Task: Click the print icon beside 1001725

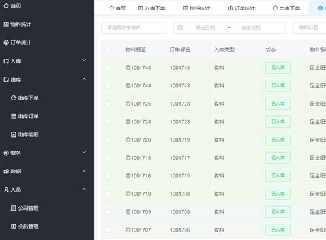Action: point(128,104)
